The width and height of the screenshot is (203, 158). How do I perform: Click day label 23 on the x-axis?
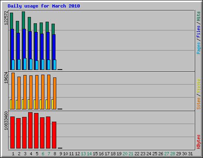point(143,154)
